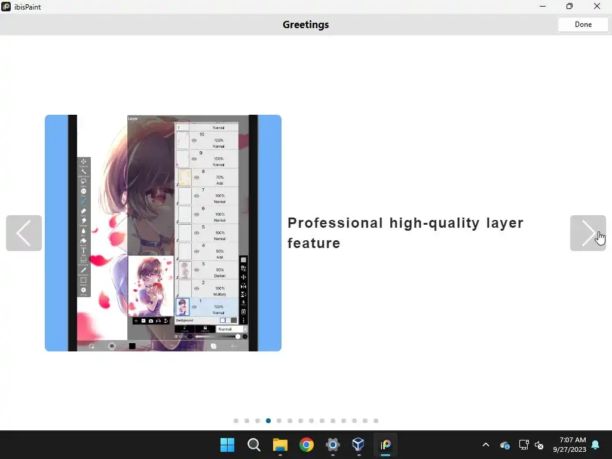Restore down the ibisPaint window
The width and height of the screenshot is (612, 459).
pyautogui.click(x=570, y=6)
